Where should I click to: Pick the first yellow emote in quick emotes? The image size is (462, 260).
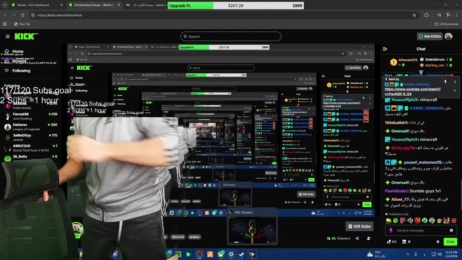388,220
